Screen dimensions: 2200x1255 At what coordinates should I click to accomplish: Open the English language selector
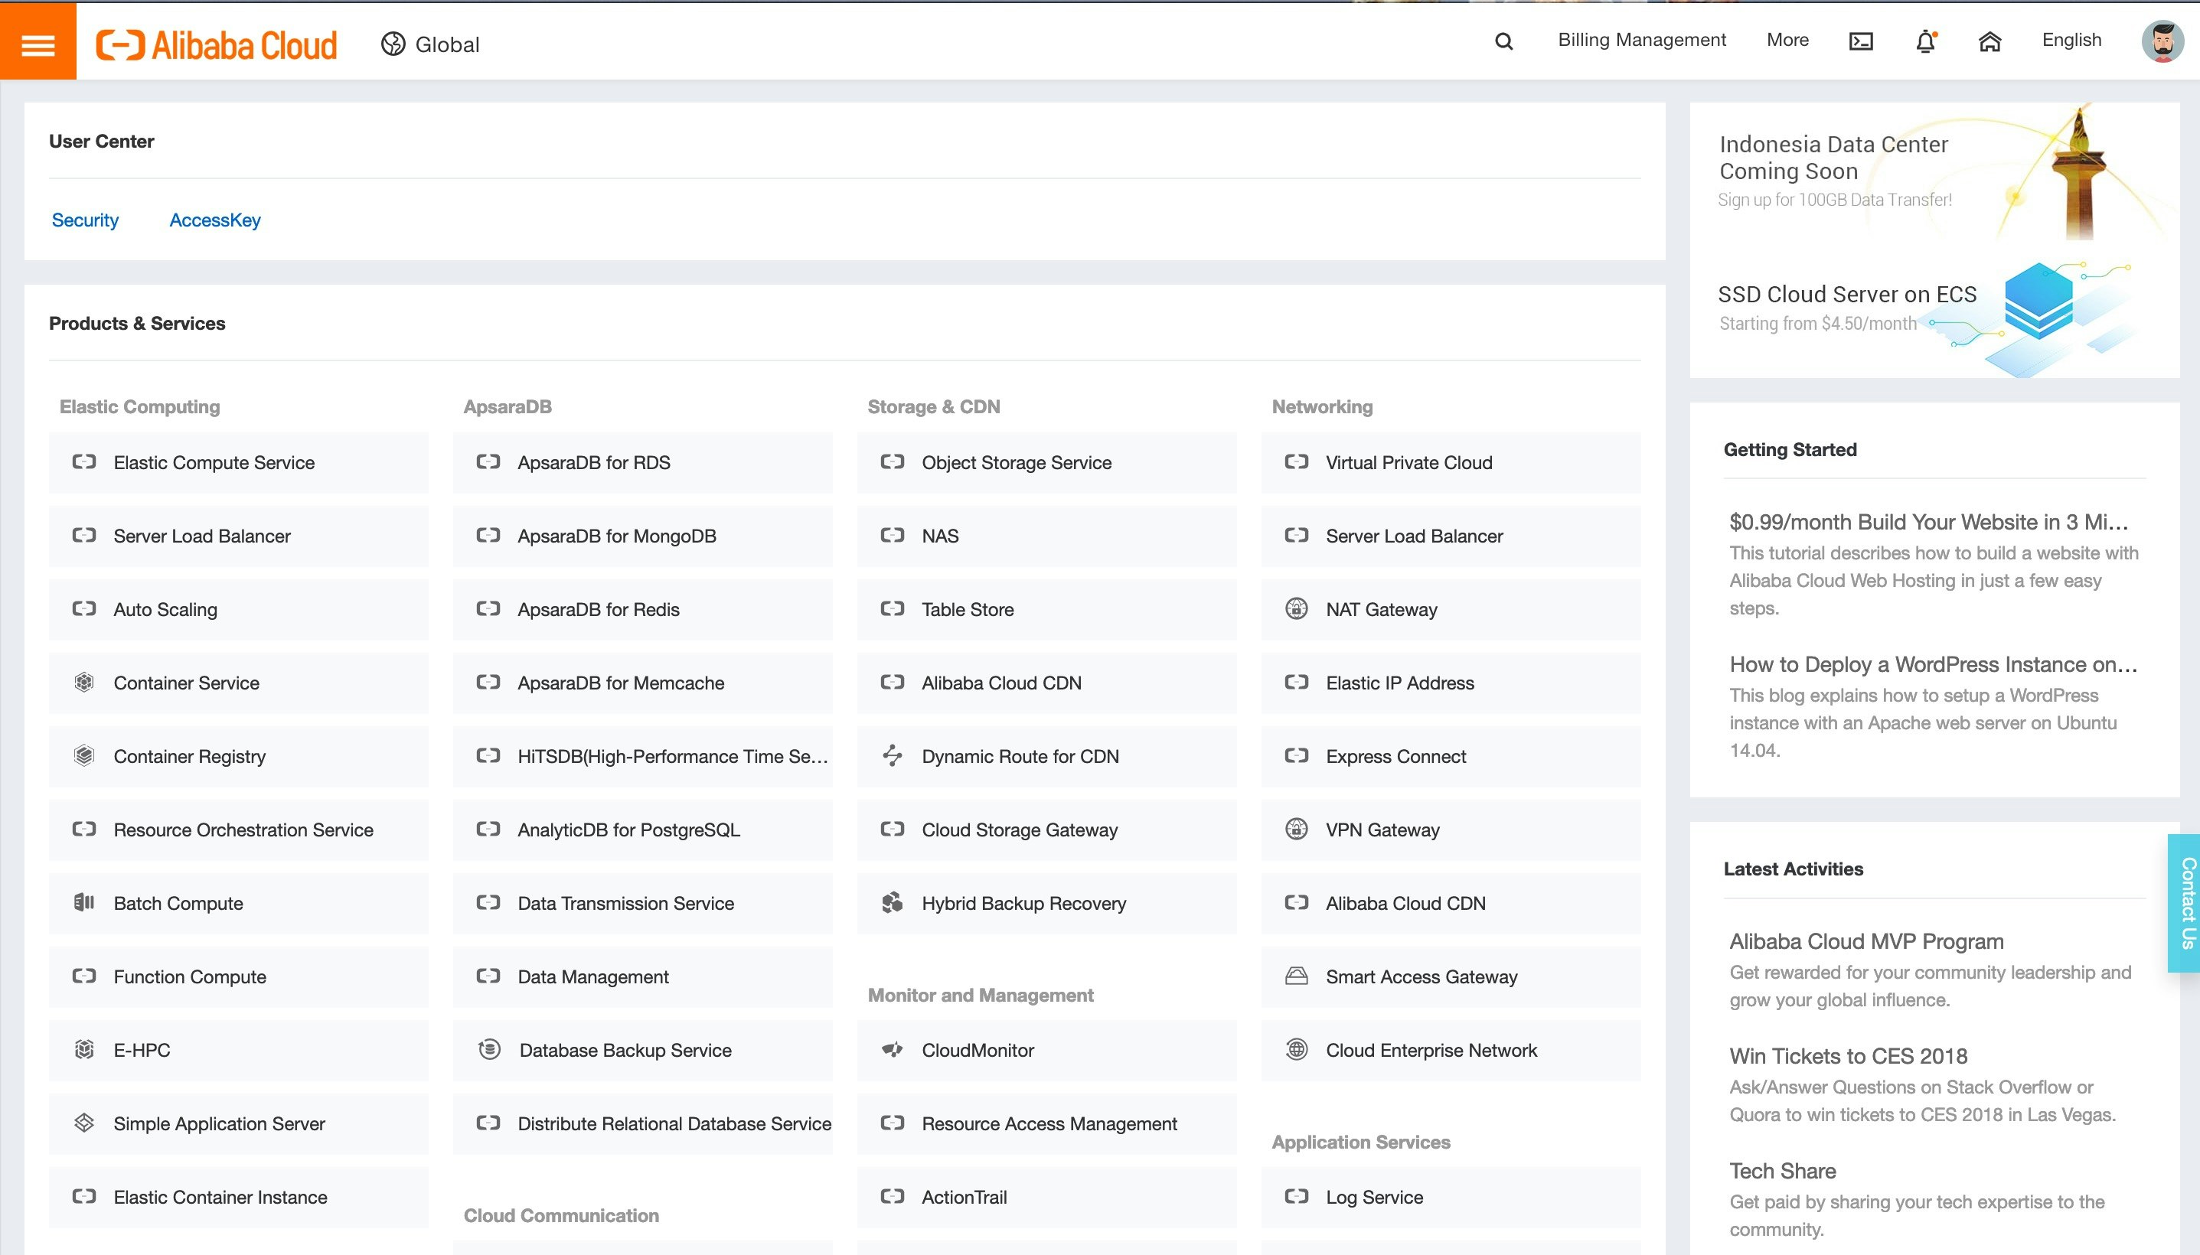[2071, 40]
